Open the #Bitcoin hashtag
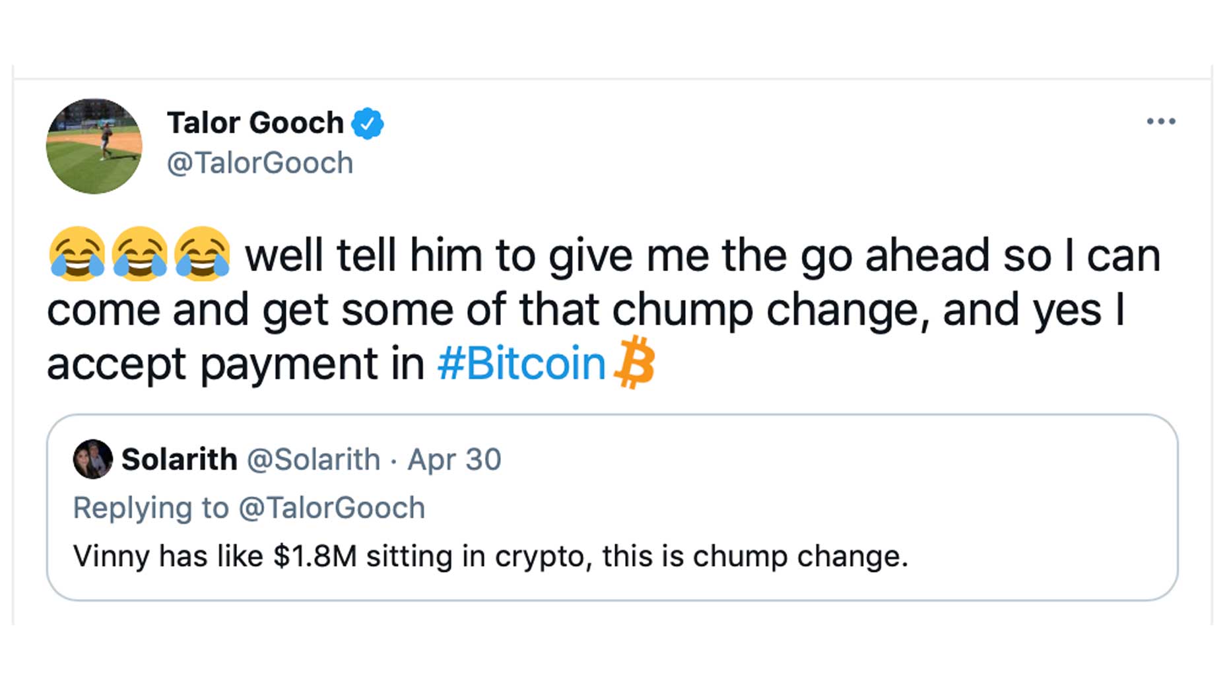The image size is (1225, 690). click(521, 363)
